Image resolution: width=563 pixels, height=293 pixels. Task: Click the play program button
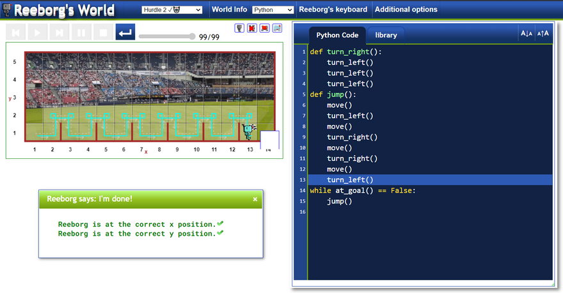click(x=38, y=33)
